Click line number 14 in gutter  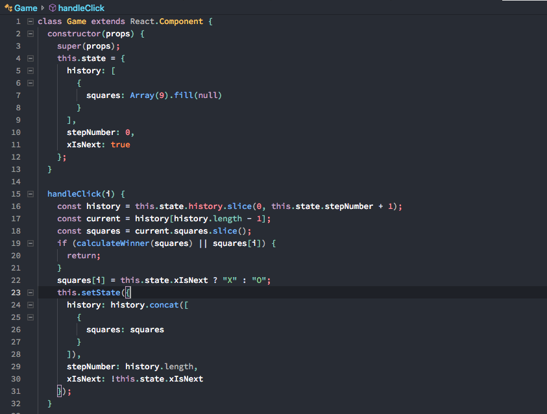[x=16, y=182]
